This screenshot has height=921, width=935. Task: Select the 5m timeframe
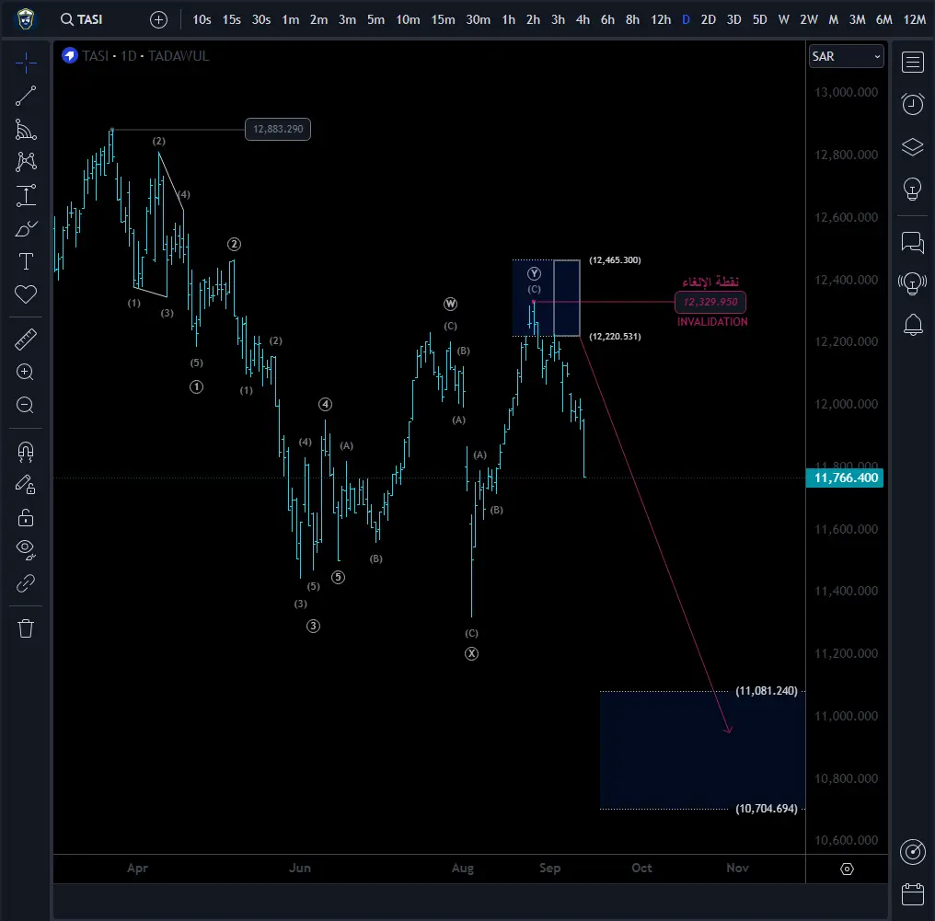click(375, 19)
